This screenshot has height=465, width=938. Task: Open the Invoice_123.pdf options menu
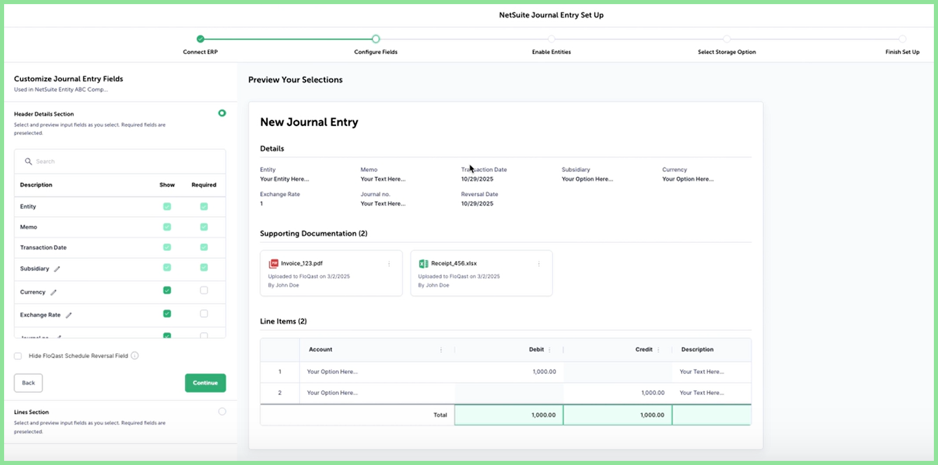click(x=389, y=264)
